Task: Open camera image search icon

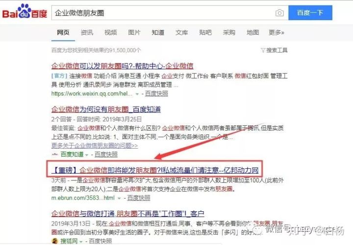Action: tap(279, 13)
